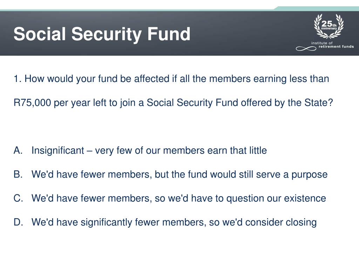Click the teal accent stripe at top
The image size is (359, 269).
(x=179, y=10)
